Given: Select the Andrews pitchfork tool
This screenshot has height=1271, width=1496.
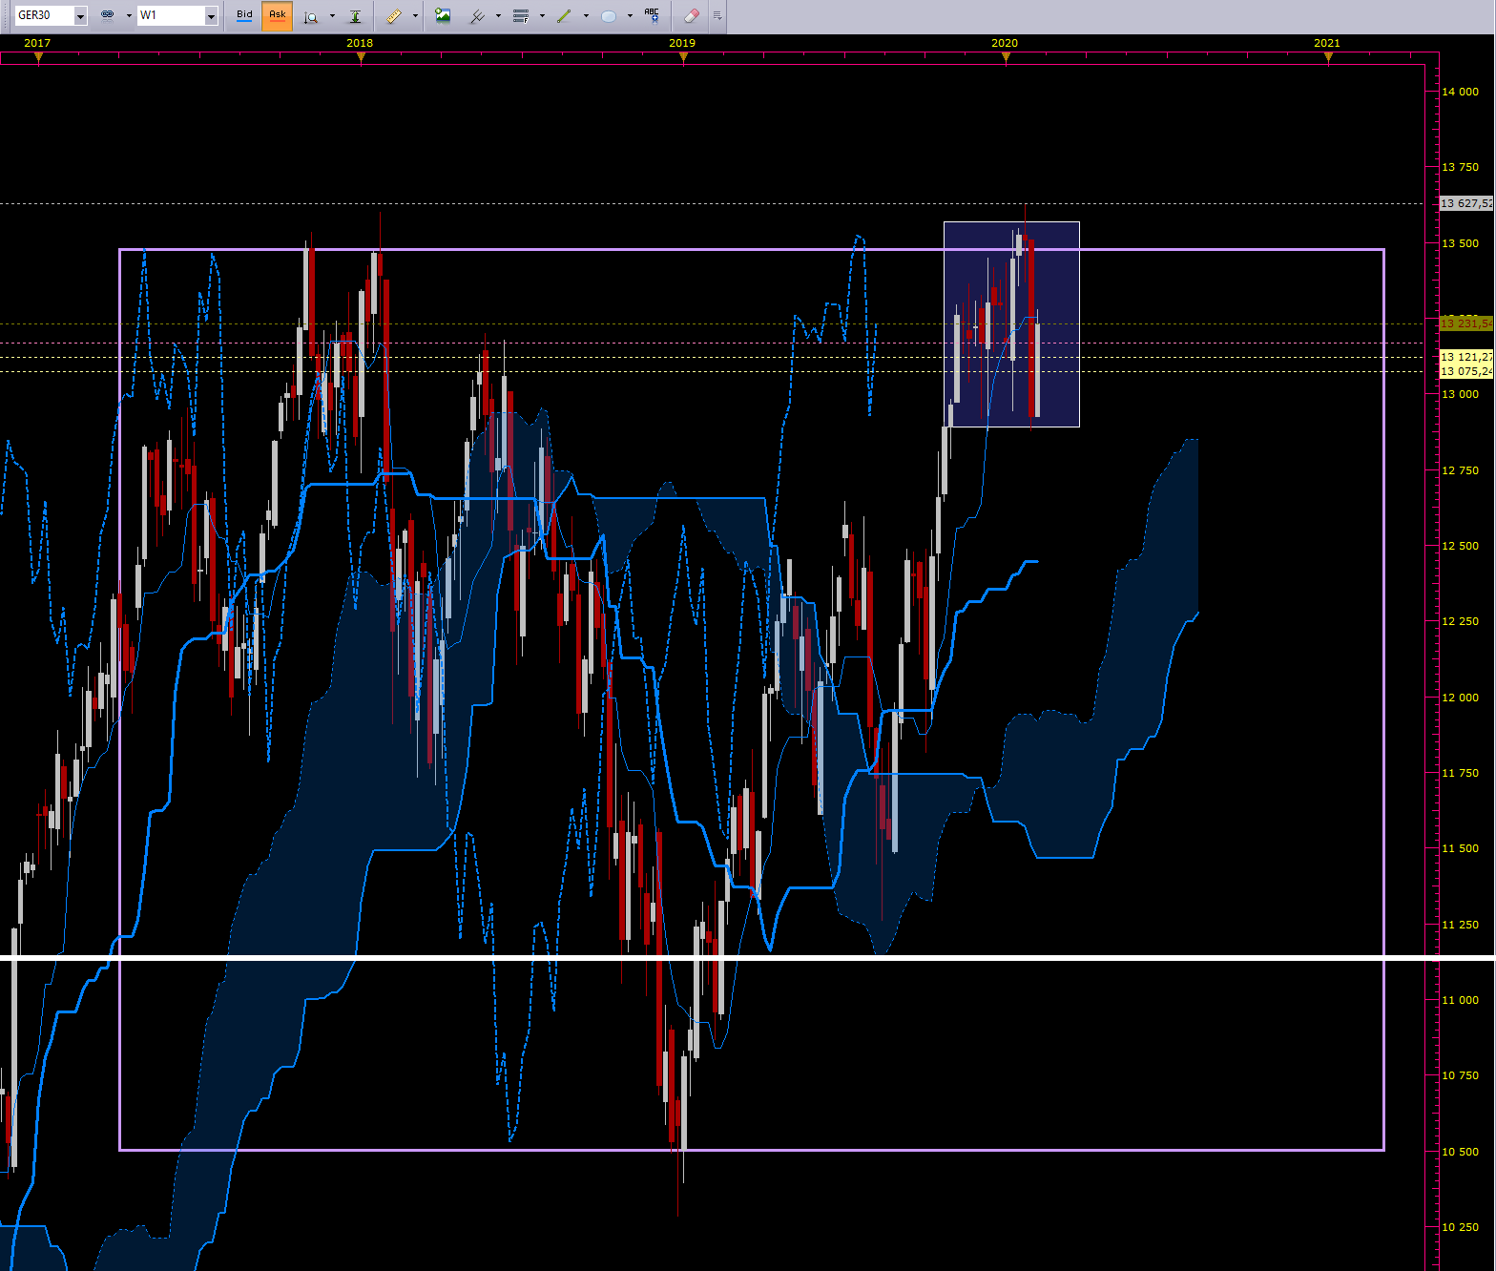Looking at the screenshot, I should click(477, 16).
